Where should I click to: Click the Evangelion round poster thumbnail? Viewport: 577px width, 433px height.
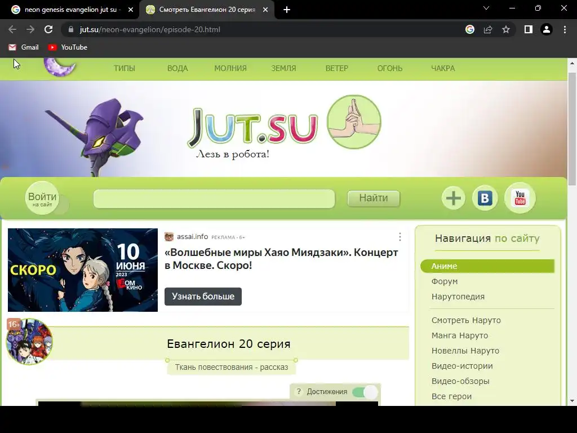pyautogui.click(x=29, y=342)
